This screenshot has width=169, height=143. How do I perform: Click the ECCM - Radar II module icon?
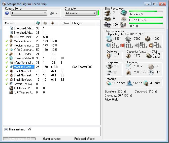(11, 54)
